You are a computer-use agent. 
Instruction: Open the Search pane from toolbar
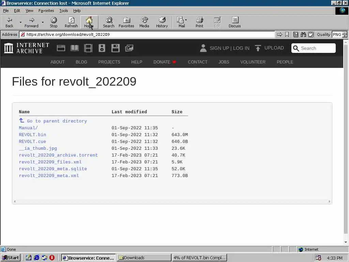coord(109,22)
